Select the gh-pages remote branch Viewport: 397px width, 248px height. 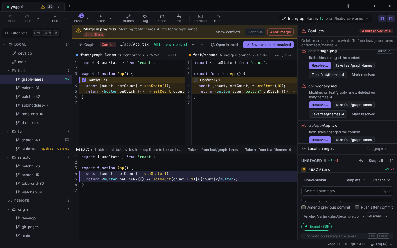coord(36,227)
